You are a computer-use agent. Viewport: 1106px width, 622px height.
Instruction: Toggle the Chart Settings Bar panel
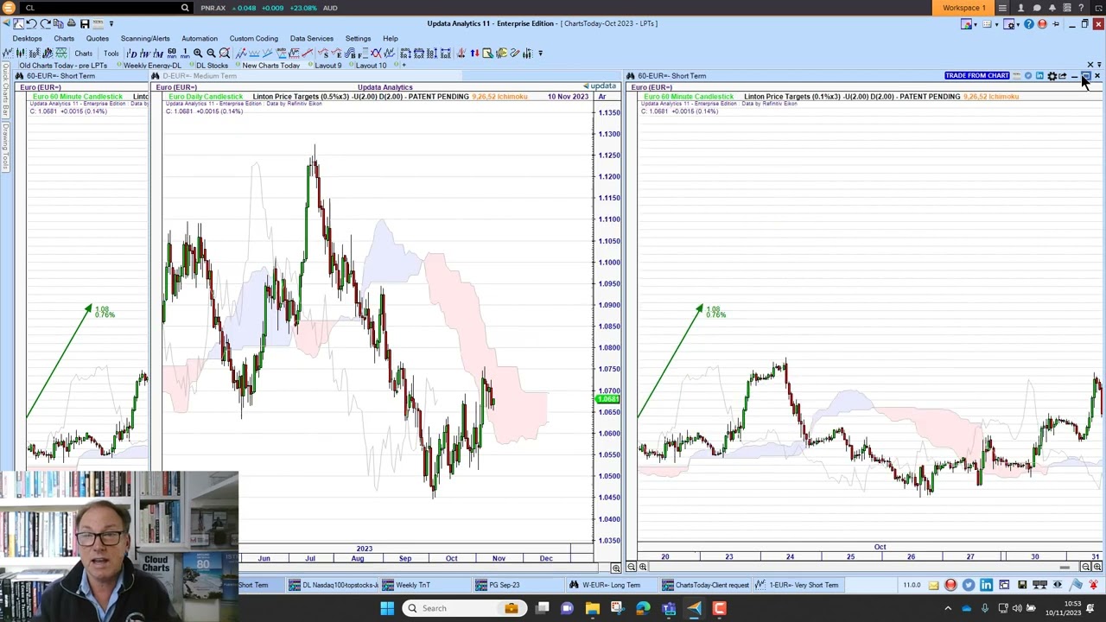coord(5,91)
